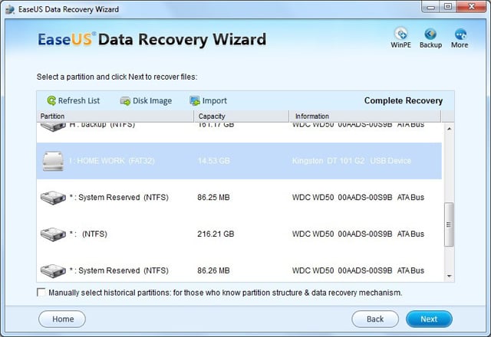Click the WDC WD50 information in 216.21 GB row
The image size is (491, 337).
tap(358, 234)
